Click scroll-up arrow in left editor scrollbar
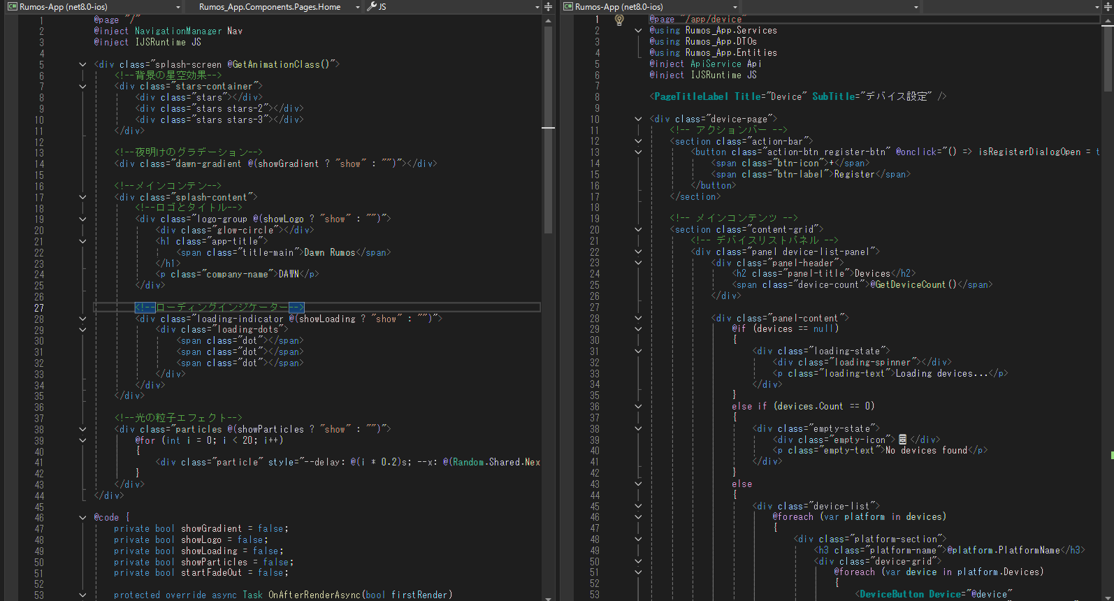Screen dimensions: 1114x601 pos(549,21)
